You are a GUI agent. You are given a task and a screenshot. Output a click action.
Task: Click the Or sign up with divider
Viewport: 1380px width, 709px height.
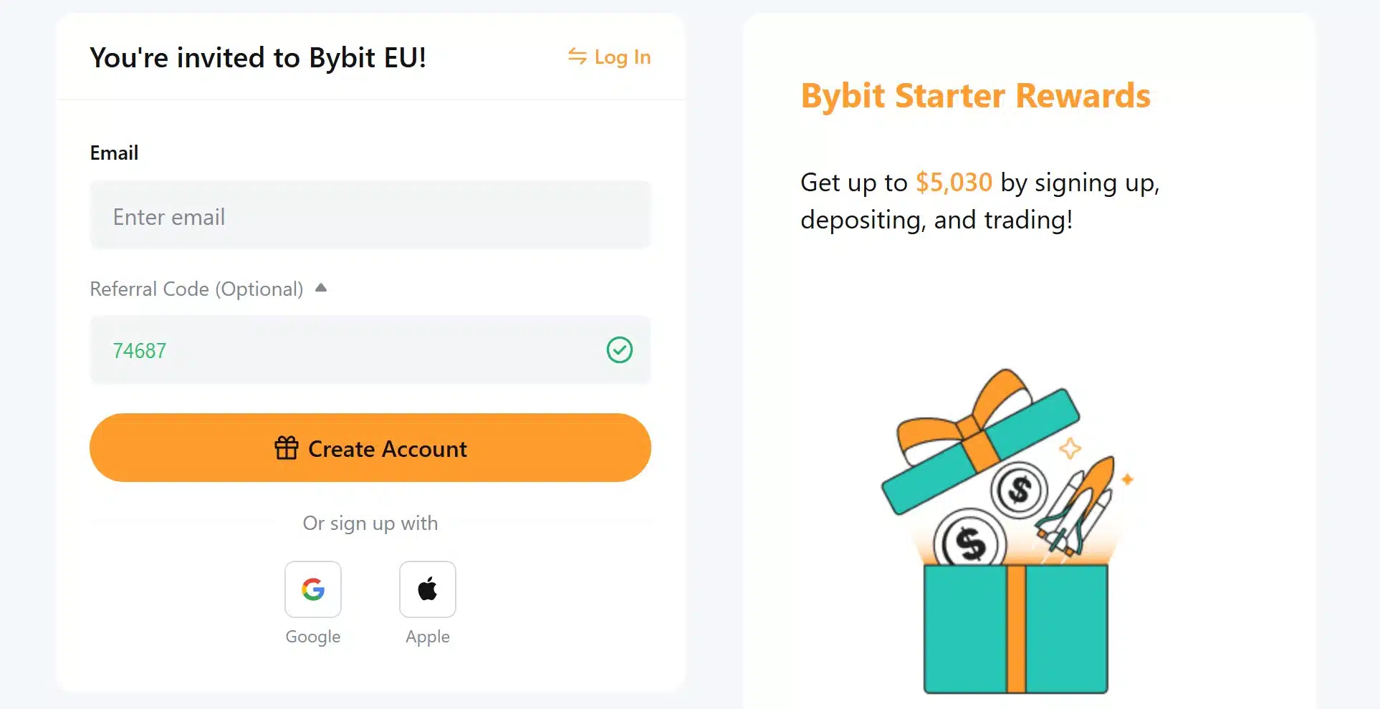tap(370, 523)
